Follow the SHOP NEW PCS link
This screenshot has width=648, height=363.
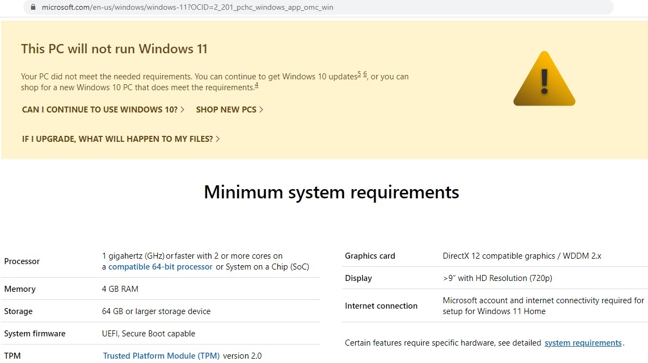(x=226, y=110)
